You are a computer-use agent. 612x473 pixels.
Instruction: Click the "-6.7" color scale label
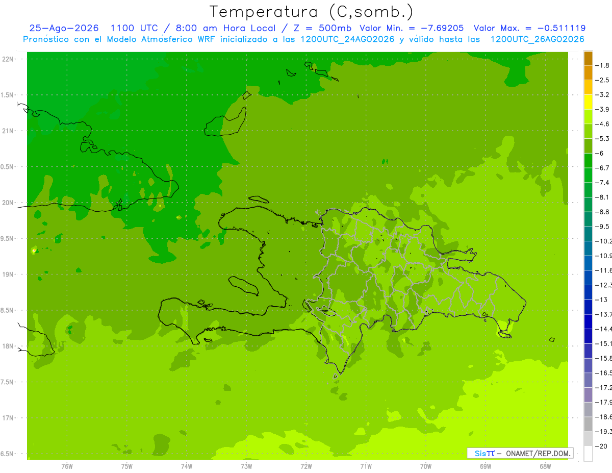click(x=603, y=168)
